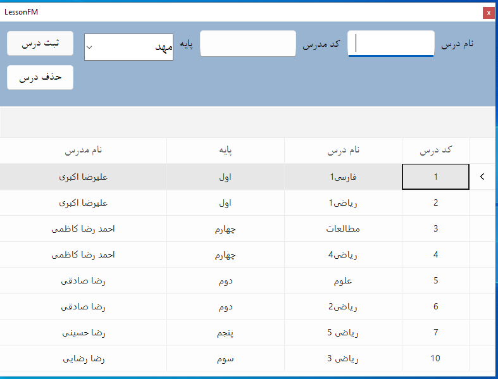Close the LessonFM window
498x379 pixels.
pyautogui.click(x=488, y=12)
